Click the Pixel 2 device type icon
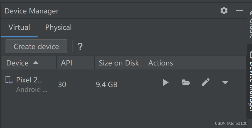252x128 pixels. [x=9, y=80]
